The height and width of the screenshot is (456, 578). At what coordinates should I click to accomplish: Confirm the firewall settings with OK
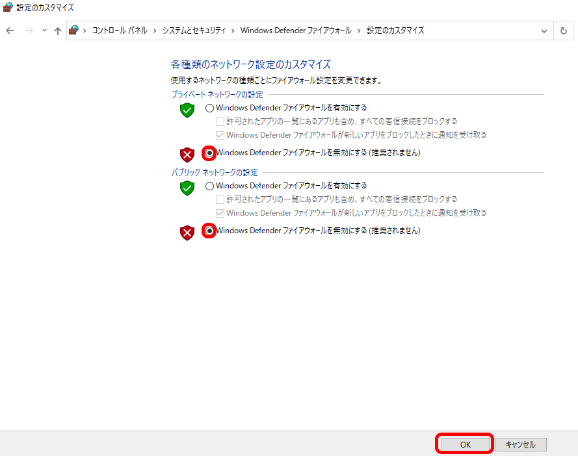[x=464, y=444]
